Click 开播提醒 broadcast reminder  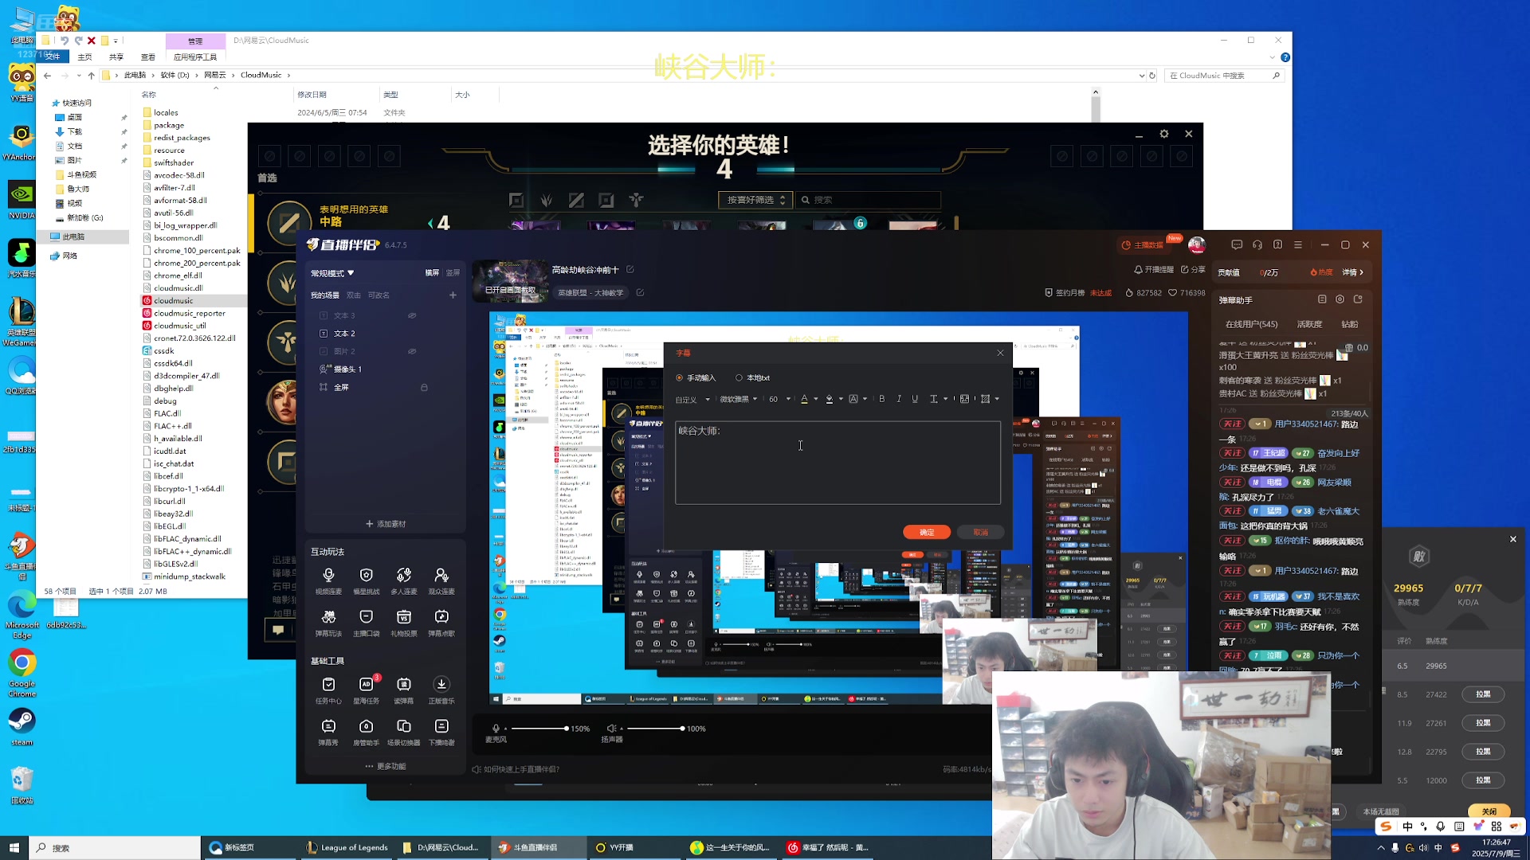point(1154,270)
